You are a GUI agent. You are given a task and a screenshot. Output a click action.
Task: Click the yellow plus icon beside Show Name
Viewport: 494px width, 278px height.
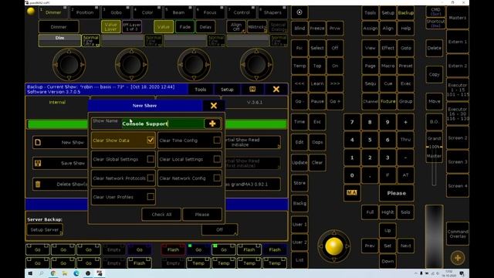click(212, 124)
